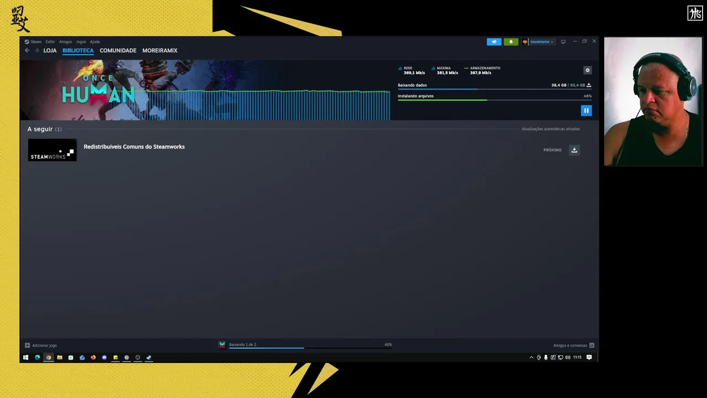Open the volume control in system tray
707x398 pixels.
(x=568, y=358)
